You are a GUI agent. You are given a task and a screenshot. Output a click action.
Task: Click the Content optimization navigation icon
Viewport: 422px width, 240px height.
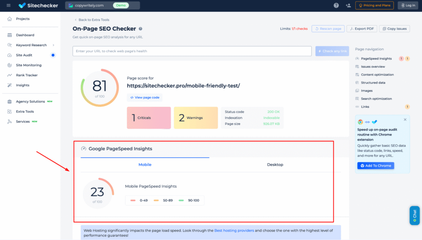[x=357, y=75]
